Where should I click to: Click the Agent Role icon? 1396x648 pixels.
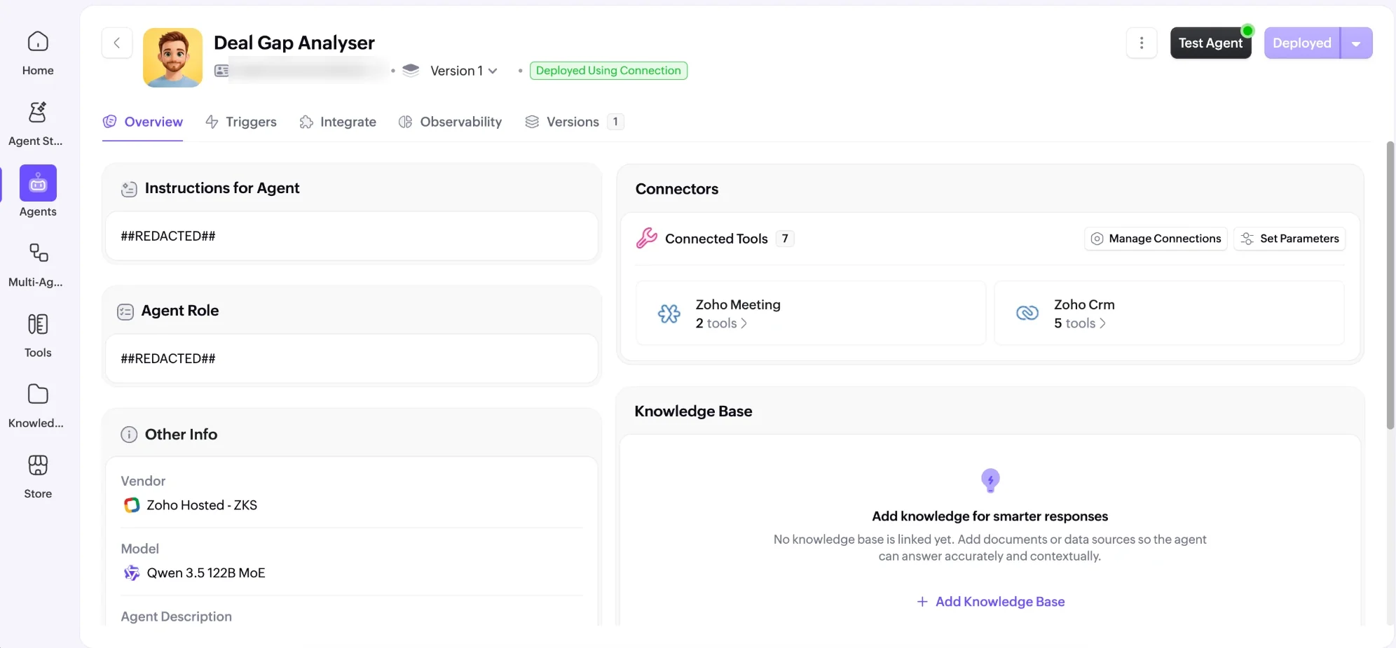click(125, 311)
